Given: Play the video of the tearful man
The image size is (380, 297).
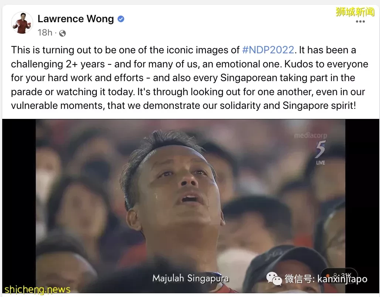Looking at the screenshot, I should [x=190, y=206].
